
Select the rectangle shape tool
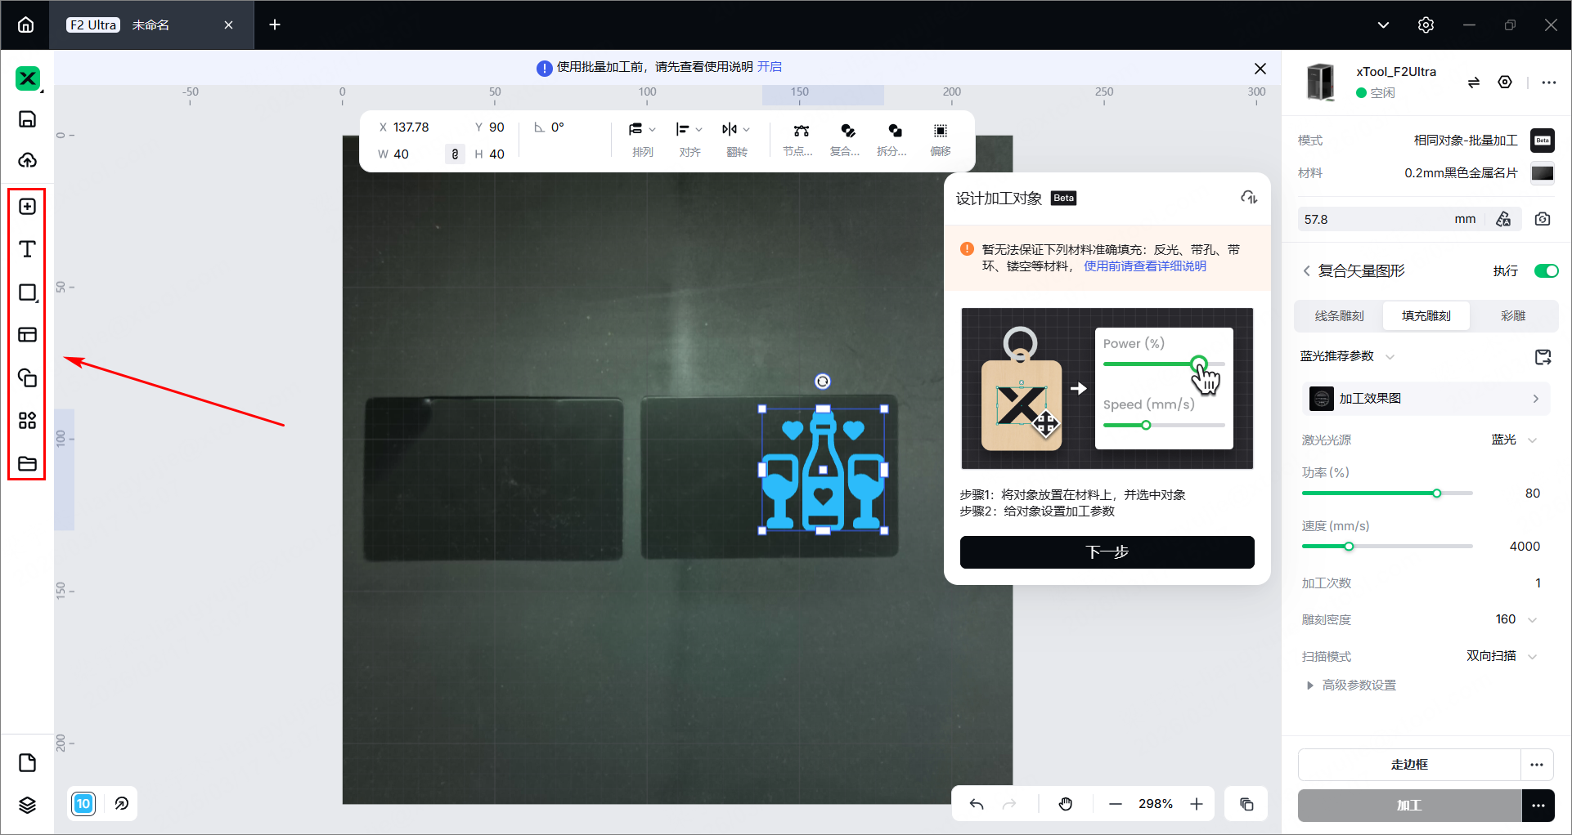[27, 292]
